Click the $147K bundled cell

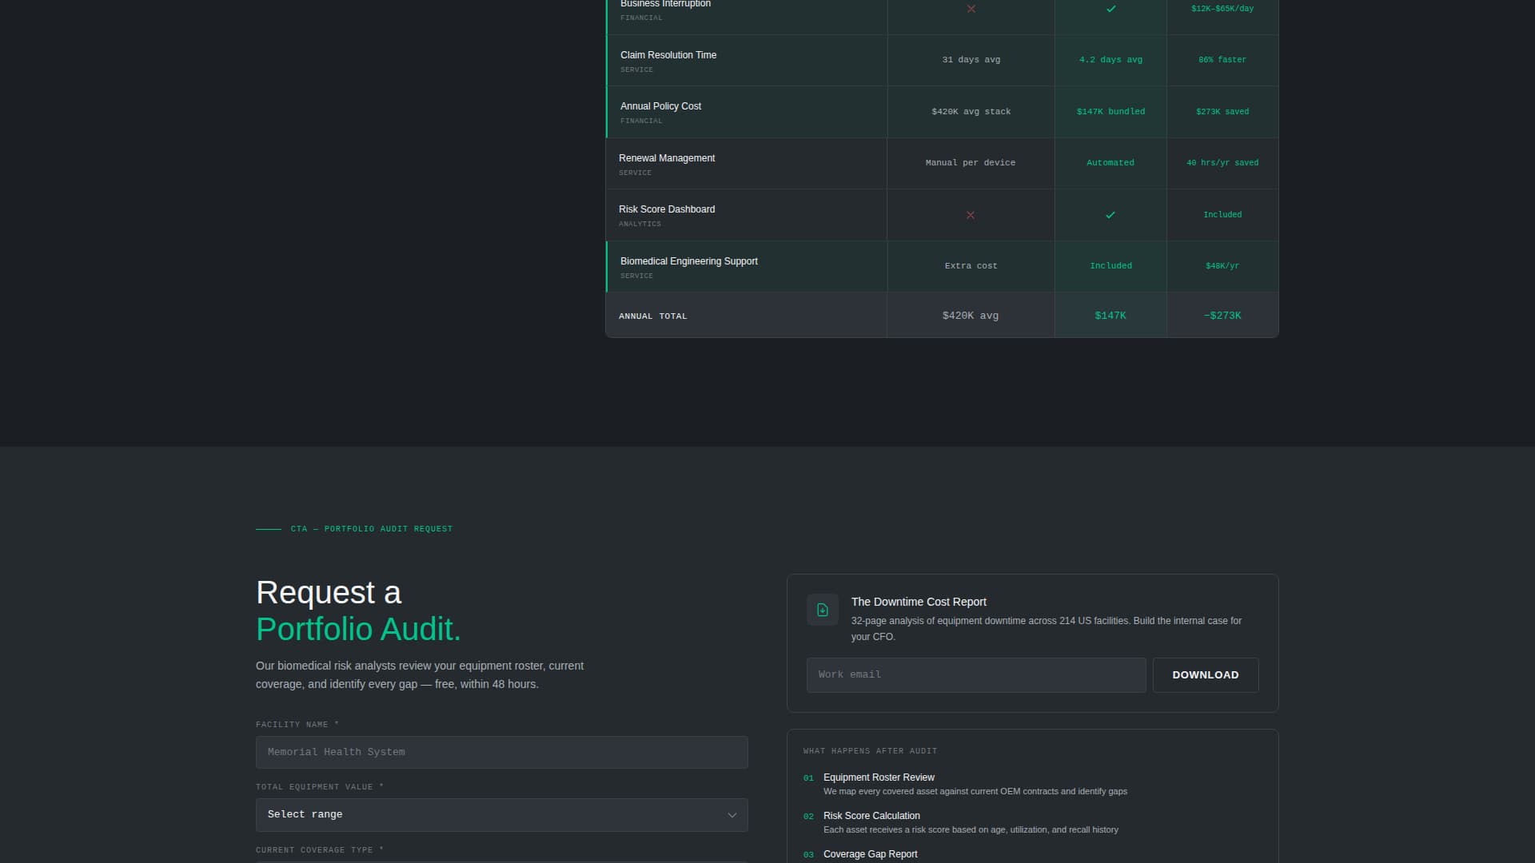tap(1110, 111)
